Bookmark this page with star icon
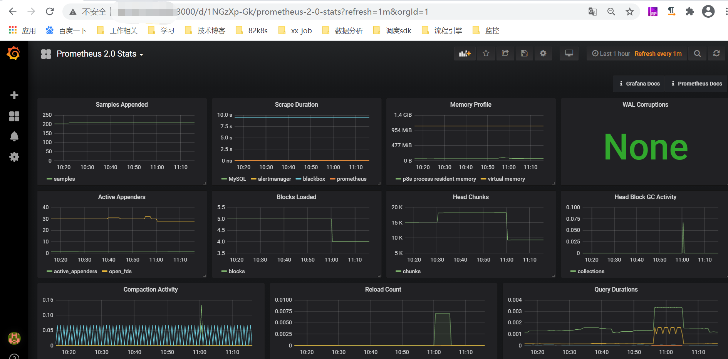The width and height of the screenshot is (728, 359). [x=630, y=12]
